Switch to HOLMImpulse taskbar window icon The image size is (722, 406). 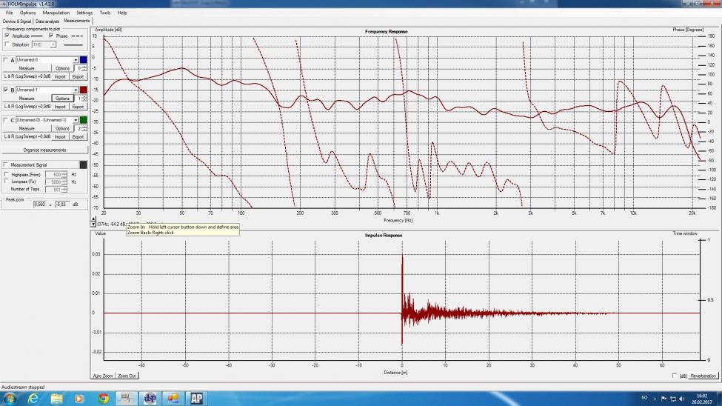pyautogui.click(x=126, y=398)
